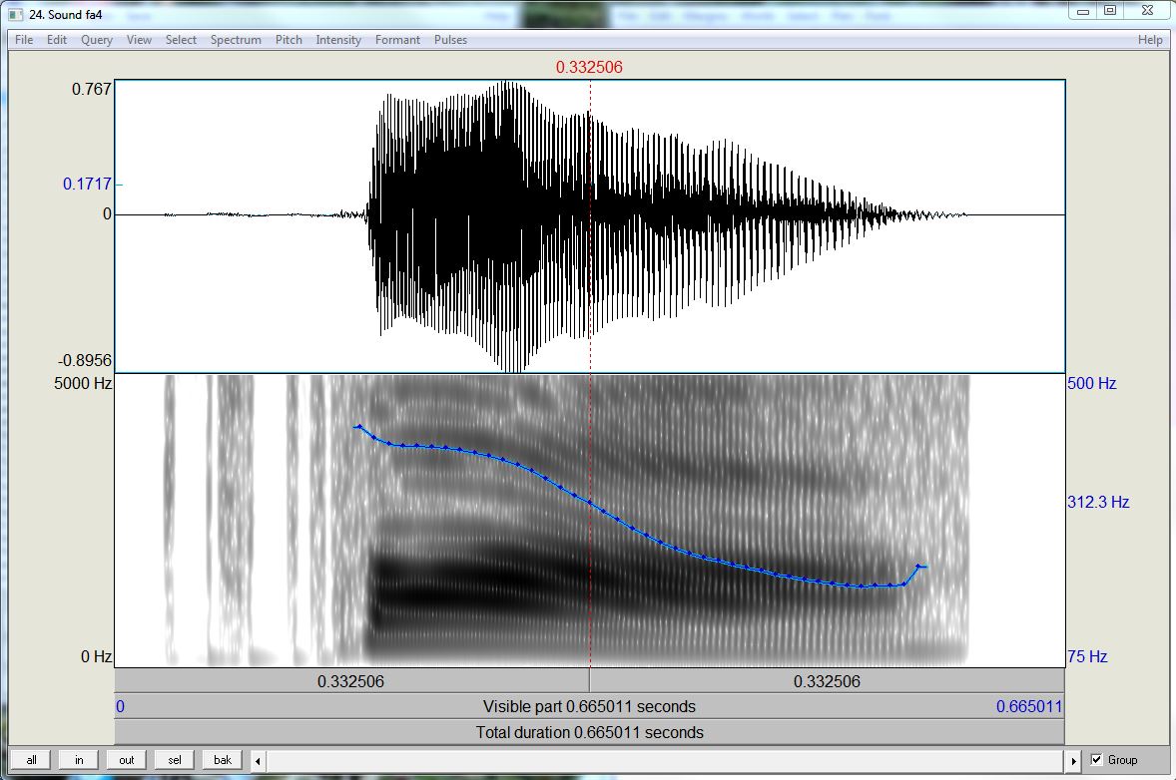Click the 'all' zoom button
The height and width of the screenshot is (780, 1176).
click(32, 760)
